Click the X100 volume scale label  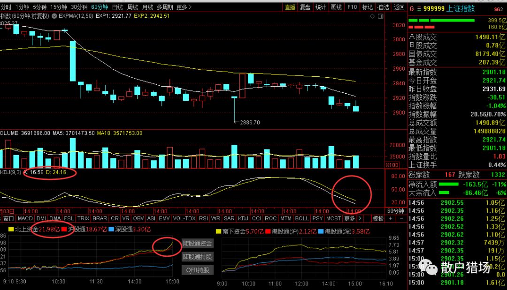pos(392,165)
